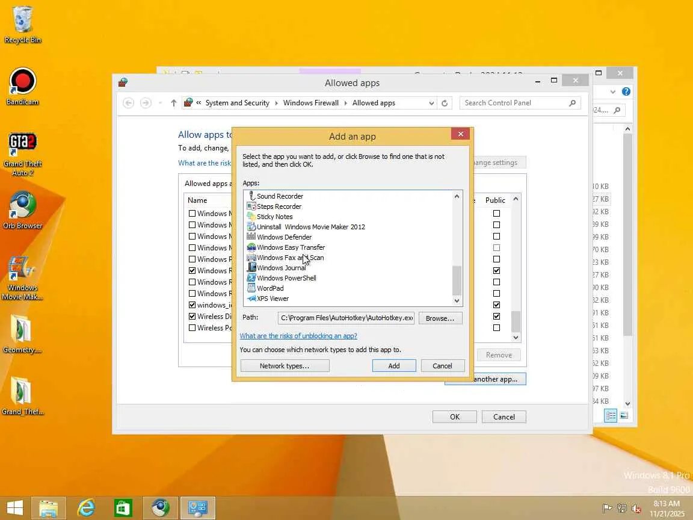Open Action Center flag tray icon
The width and height of the screenshot is (693, 520).
point(607,509)
